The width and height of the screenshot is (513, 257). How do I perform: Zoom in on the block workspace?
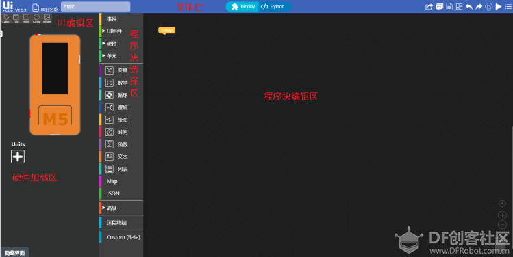[x=502, y=215]
